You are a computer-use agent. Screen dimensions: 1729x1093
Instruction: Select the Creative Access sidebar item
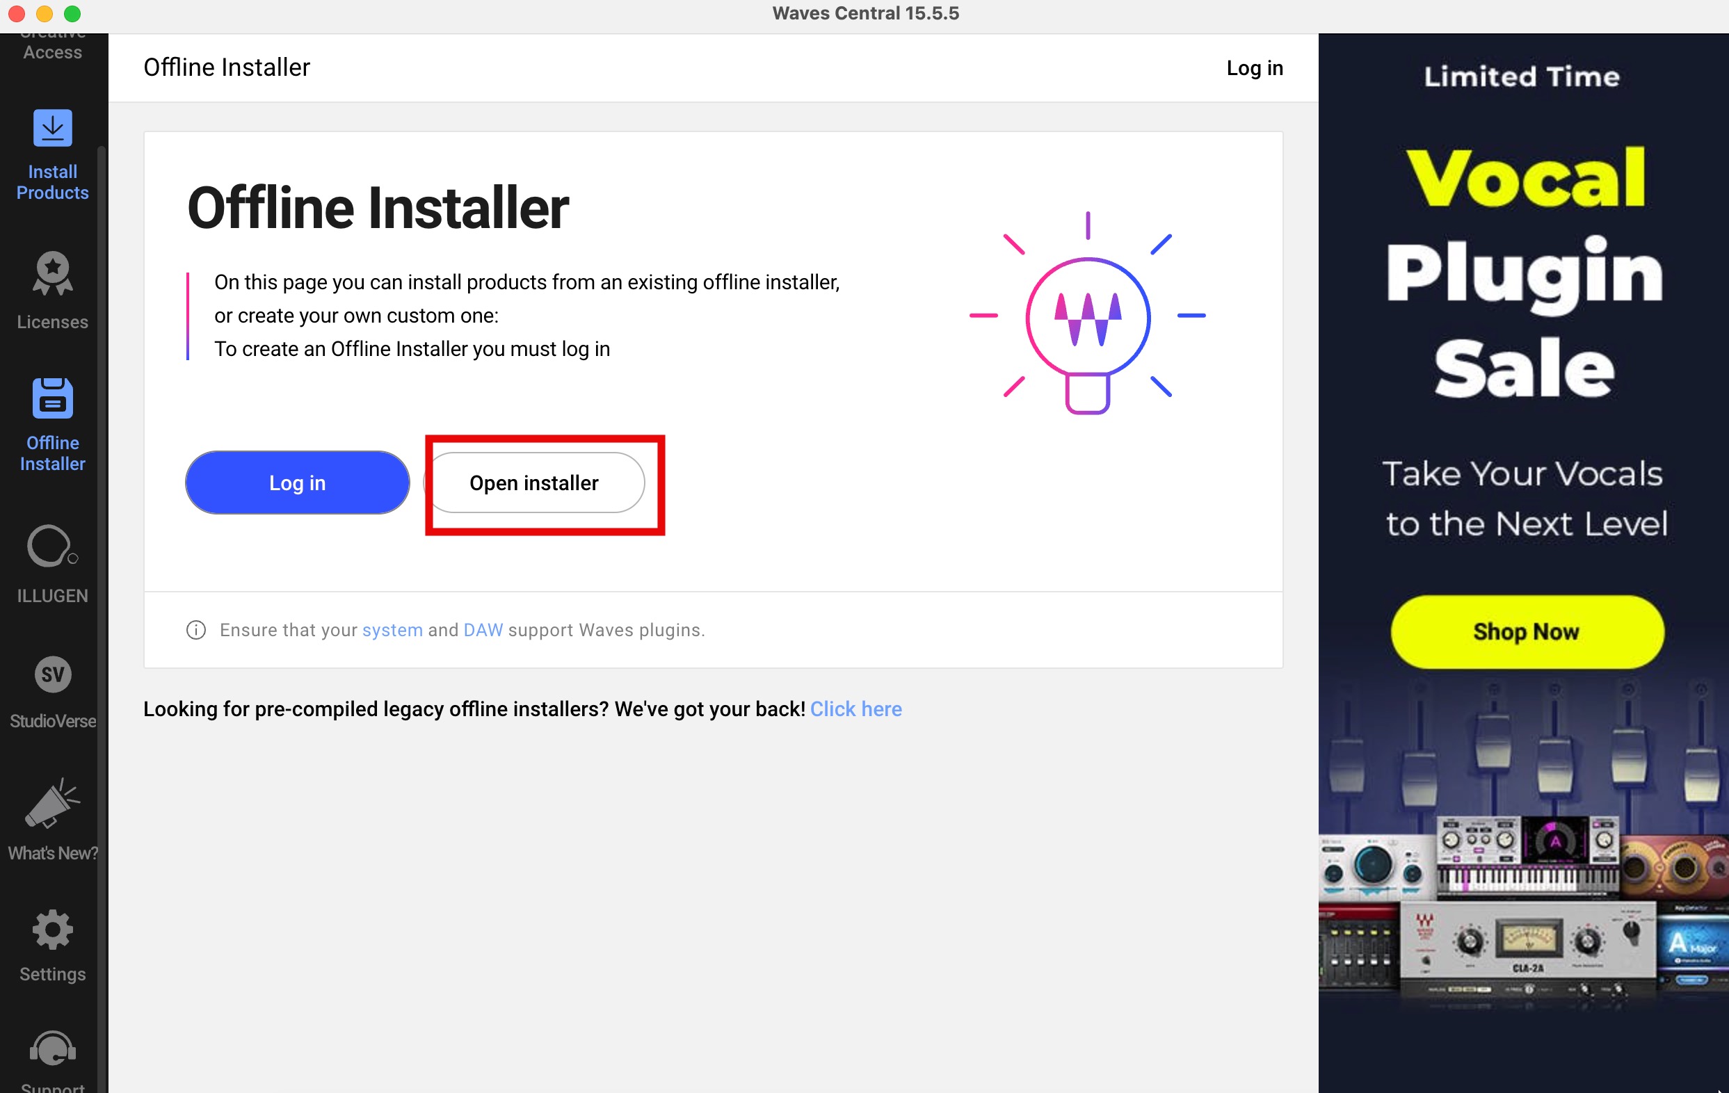click(x=52, y=50)
